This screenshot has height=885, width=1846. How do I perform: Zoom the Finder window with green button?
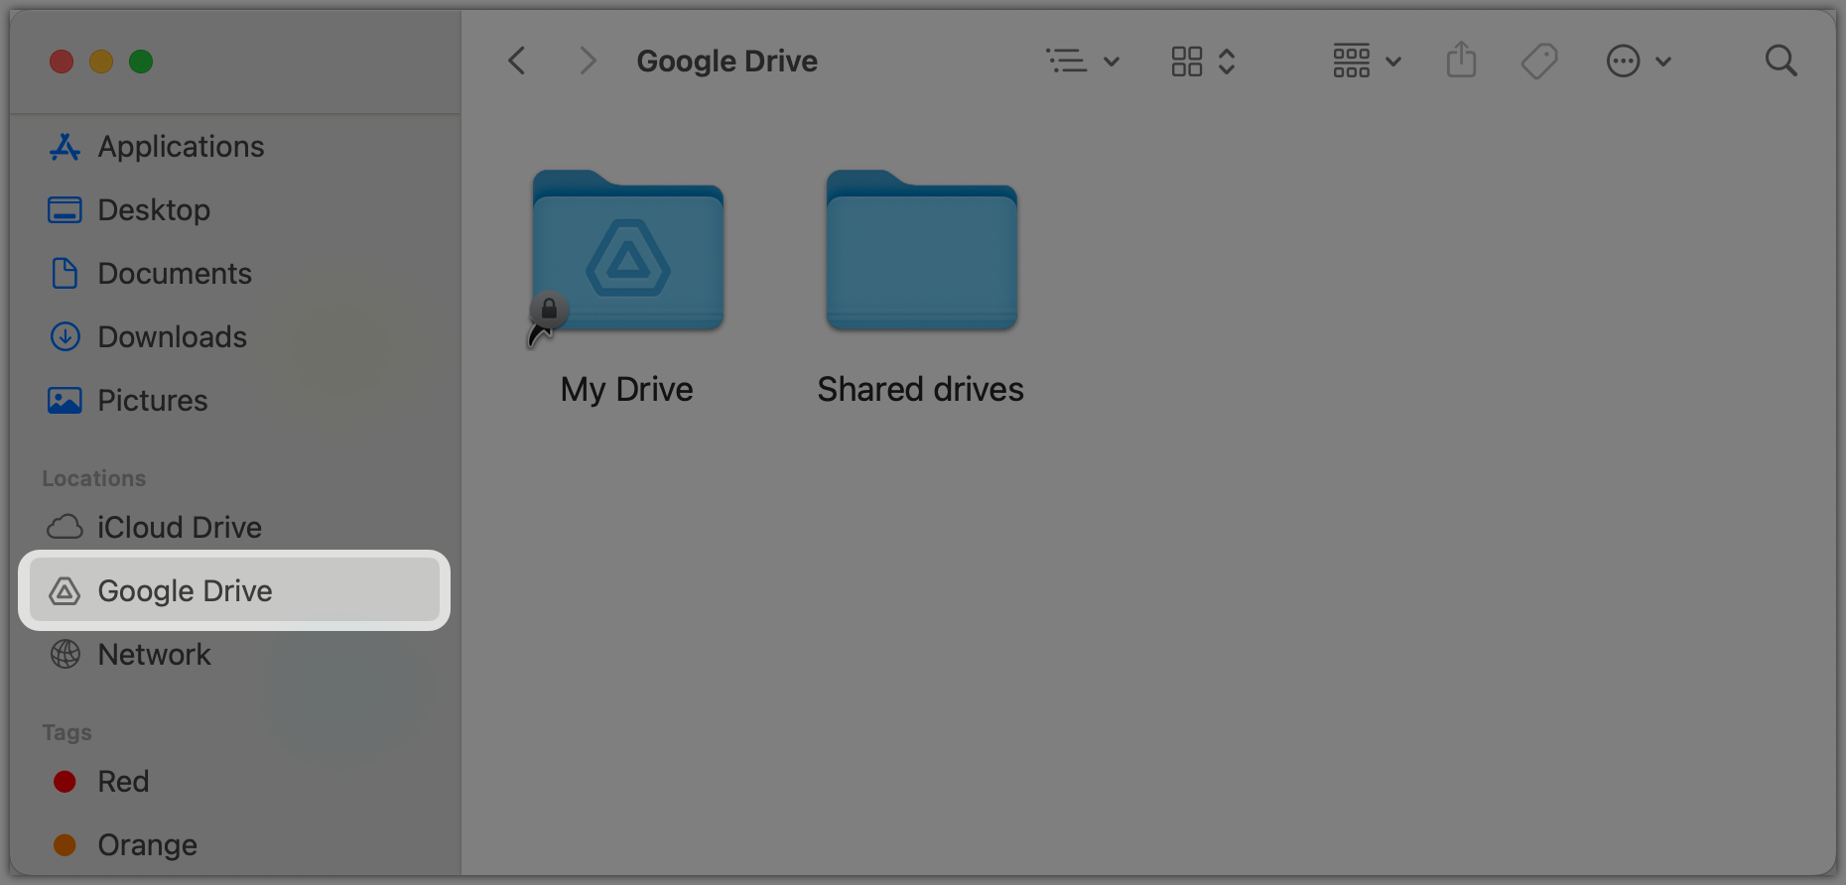(x=141, y=62)
